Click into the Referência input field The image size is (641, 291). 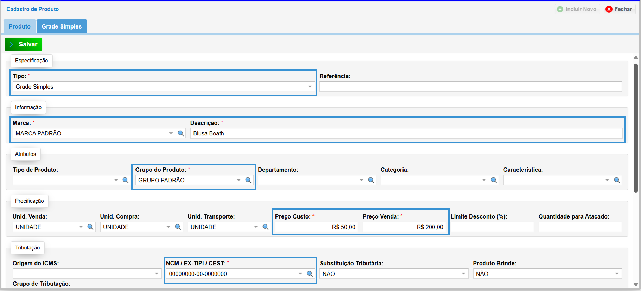470,87
